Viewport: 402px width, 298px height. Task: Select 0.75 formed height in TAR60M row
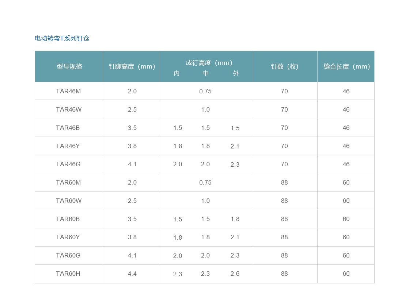(x=205, y=183)
